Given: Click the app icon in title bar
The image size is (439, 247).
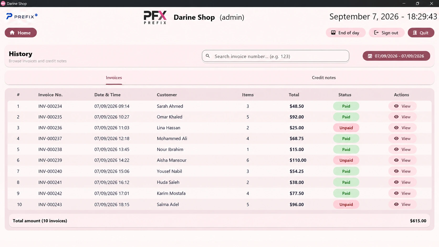Looking at the screenshot, I should pos(3,3).
